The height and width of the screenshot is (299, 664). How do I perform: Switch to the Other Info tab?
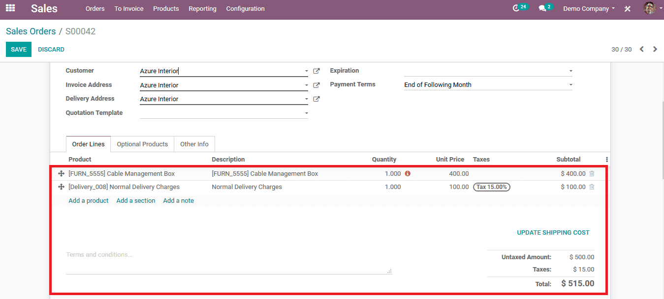coord(194,144)
